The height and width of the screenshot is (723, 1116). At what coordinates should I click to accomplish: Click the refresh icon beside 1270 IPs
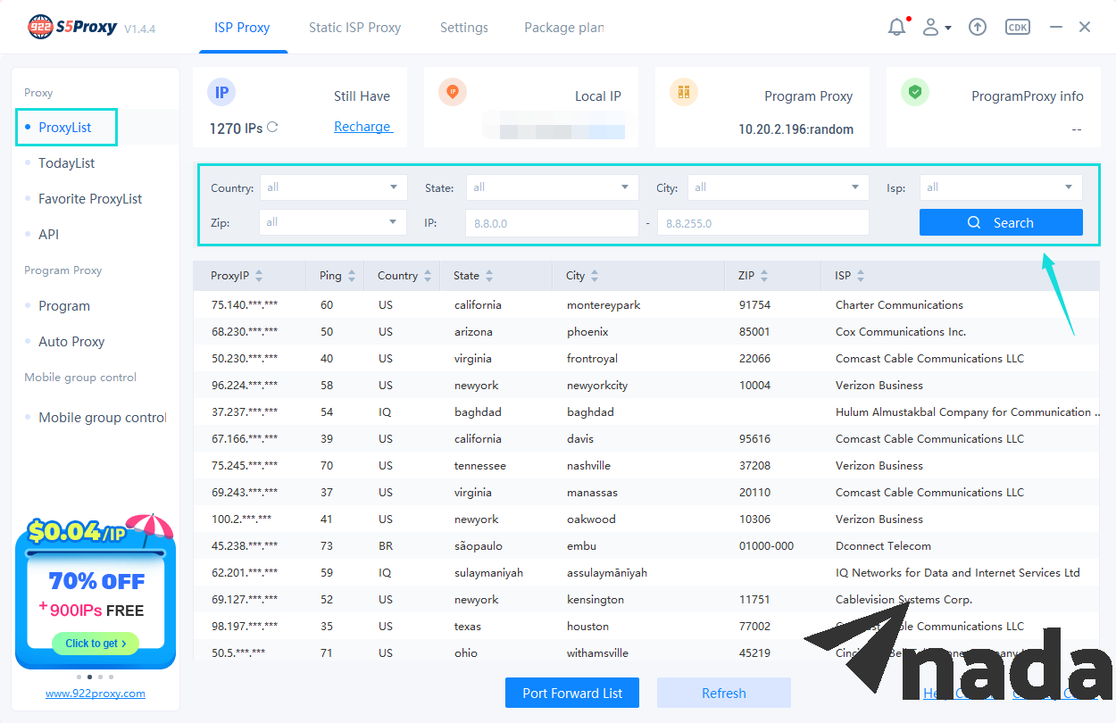pyautogui.click(x=272, y=128)
